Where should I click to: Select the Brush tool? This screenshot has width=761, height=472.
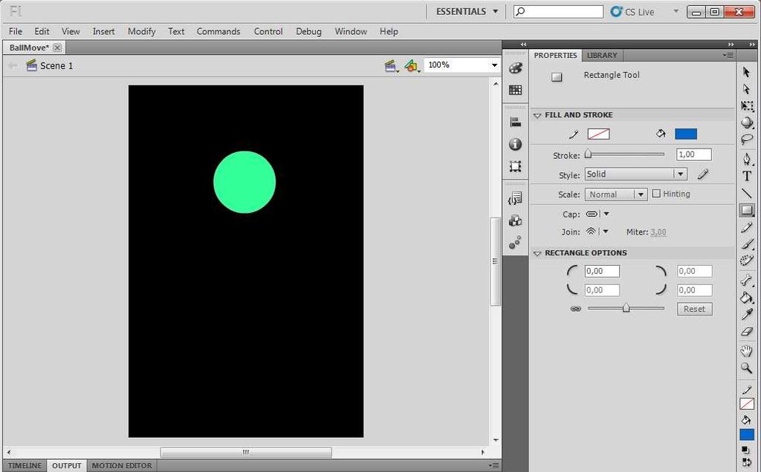747,243
